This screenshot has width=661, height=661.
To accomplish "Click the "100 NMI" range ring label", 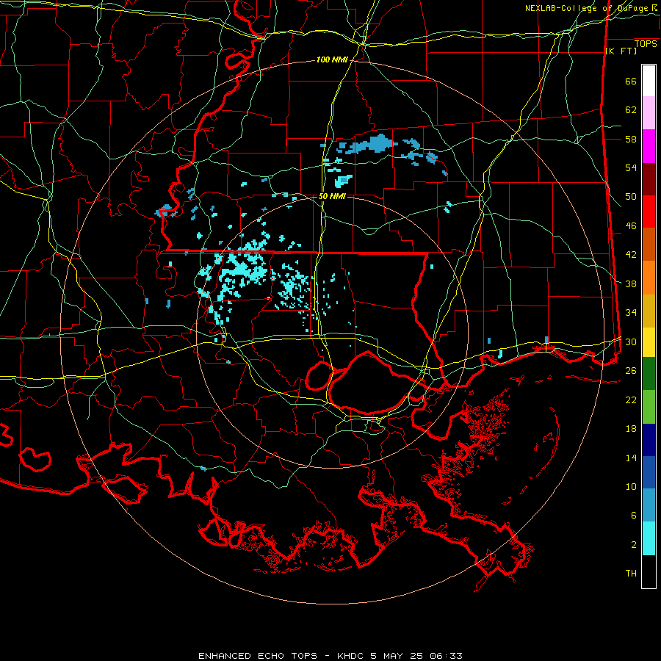I will [332, 60].
